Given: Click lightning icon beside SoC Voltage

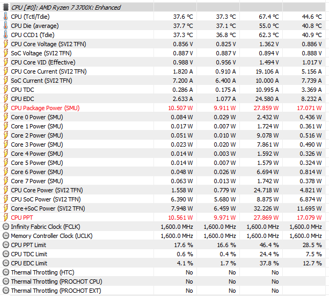Looking at the screenshot, I should pos(6,53).
